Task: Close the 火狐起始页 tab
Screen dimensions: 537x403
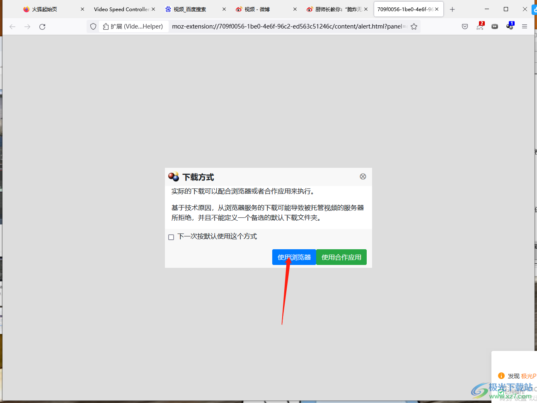Action: (82, 9)
